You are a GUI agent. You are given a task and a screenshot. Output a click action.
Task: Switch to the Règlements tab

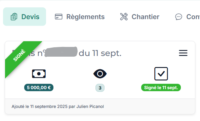[x=80, y=17]
